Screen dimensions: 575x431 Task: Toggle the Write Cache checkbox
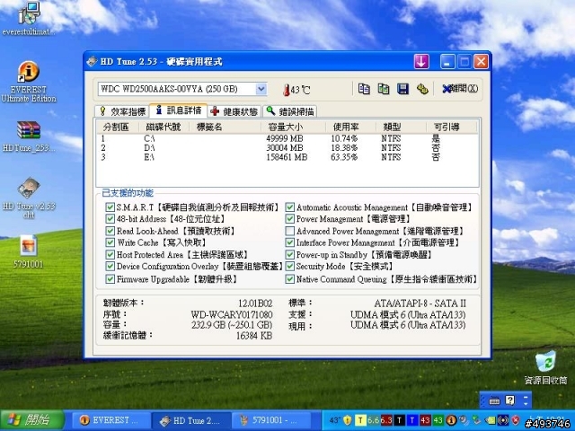pyautogui.click(x=110, y=242)
